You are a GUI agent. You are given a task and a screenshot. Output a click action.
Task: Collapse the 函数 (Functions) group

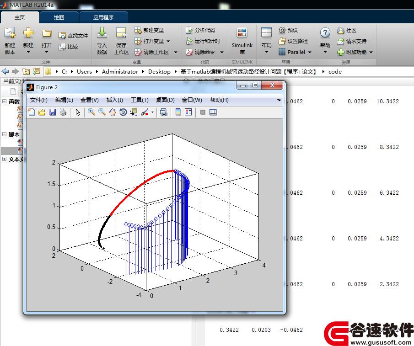click(4, 101)
